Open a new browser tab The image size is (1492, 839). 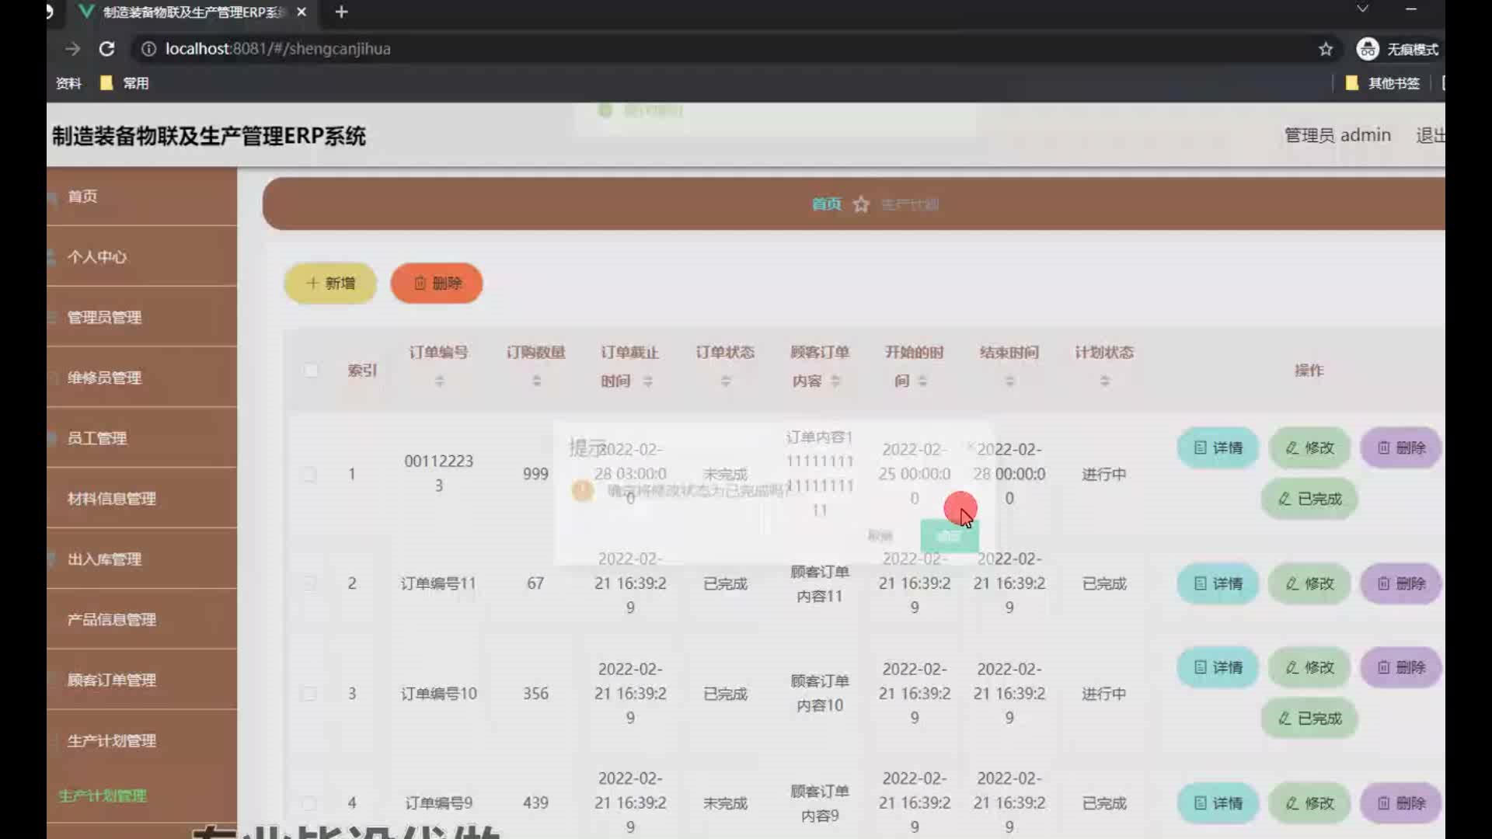[341, 12]
